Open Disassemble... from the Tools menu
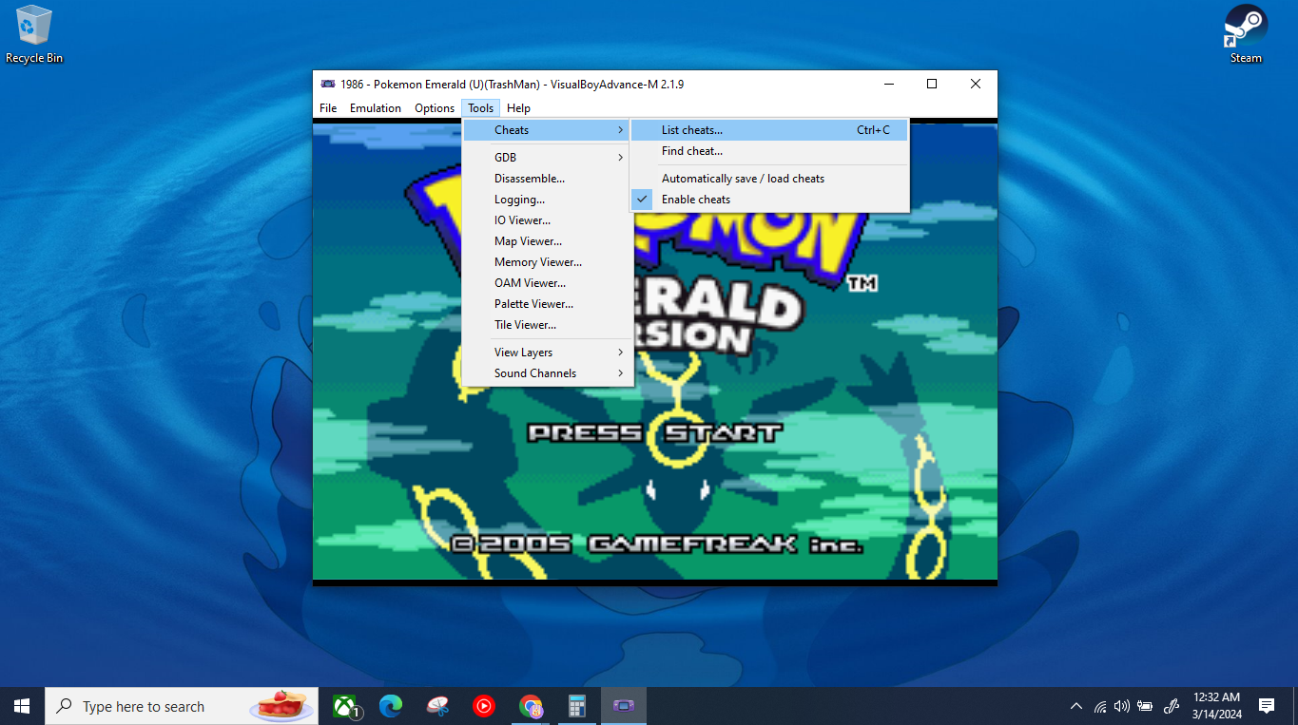The width and height of the screenshot is (1298, 725). coord(547,179)
